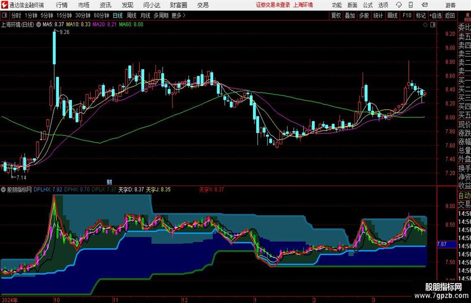The width and height of the screenshot is (471, 303).
Task: Expand the 更多 periods chevron
Action: click(184, 15)
